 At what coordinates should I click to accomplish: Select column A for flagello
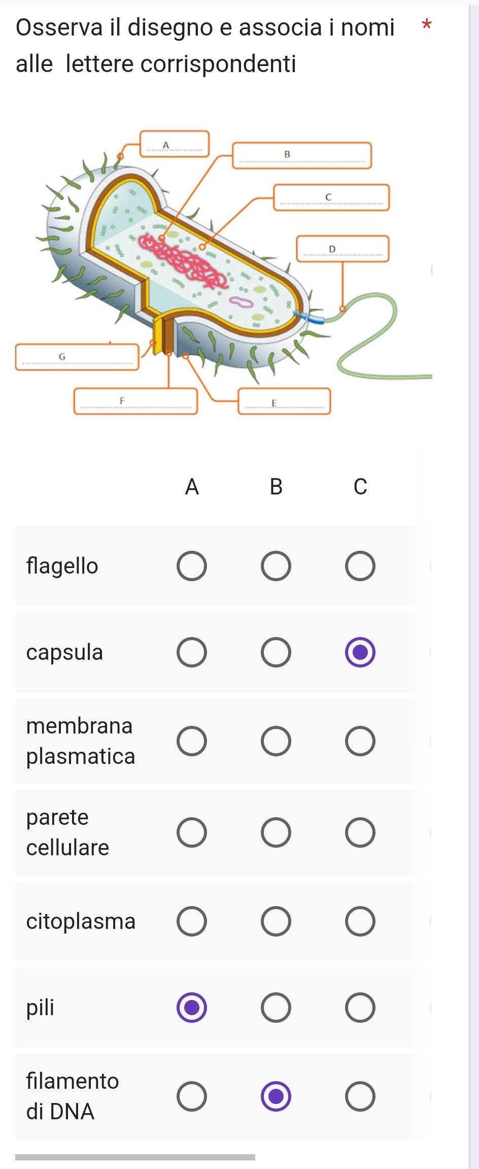pos(192,566)
